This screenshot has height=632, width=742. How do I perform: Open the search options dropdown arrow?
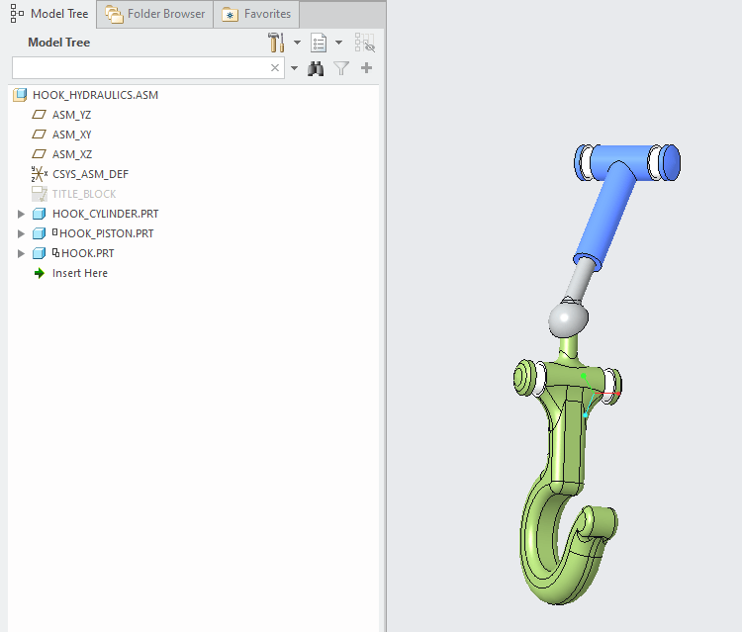295,68
